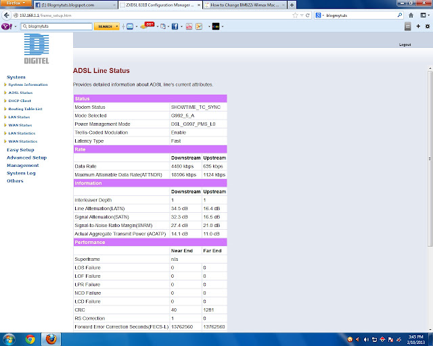Open Yahoo toolbar settings gear
Screen dimensions: 433x346
pos(428,26)
